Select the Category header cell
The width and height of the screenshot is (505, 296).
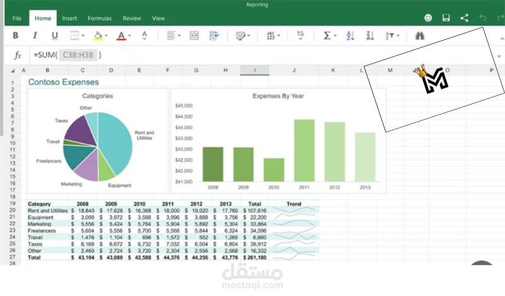pyautogui.click(x=39, y=204)
